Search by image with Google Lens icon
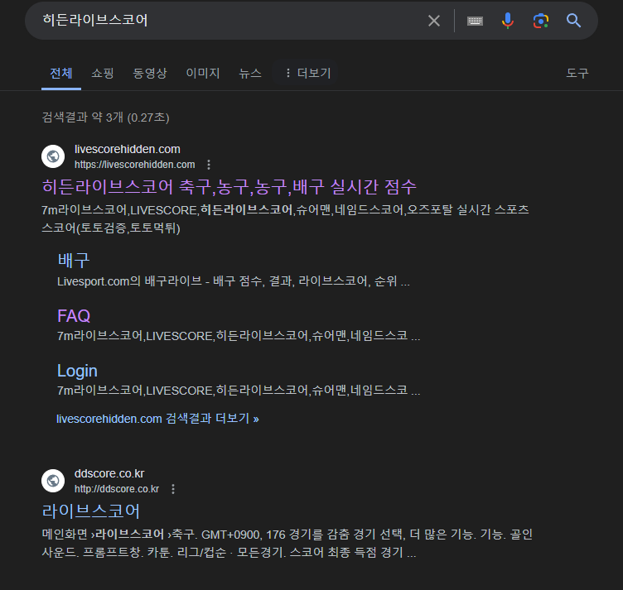This screenshot has height=590, width=623. 541,21
